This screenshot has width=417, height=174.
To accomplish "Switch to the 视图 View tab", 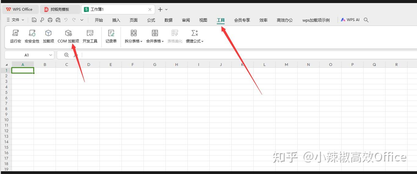I will tap(203, 20).
